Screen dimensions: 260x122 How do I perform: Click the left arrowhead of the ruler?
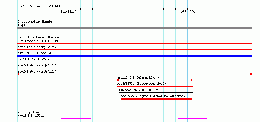tap(18, 9)
